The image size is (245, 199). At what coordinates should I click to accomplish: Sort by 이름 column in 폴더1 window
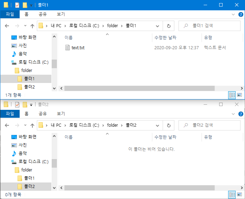click(69, 38)
